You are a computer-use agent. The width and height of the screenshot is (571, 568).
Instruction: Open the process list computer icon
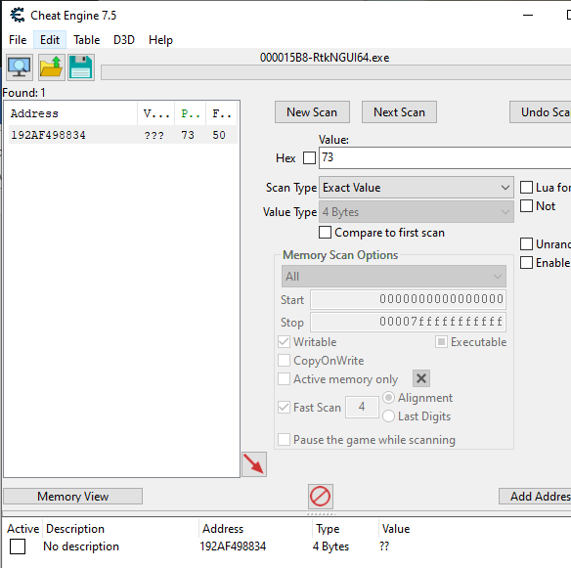coord(20,67)
